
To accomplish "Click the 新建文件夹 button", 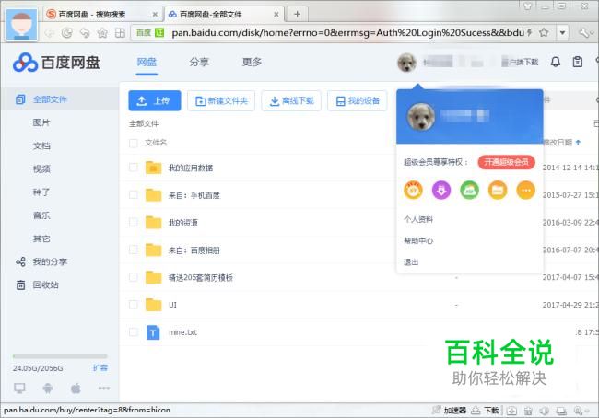I will pyautogui.click(x=221, y=100).
